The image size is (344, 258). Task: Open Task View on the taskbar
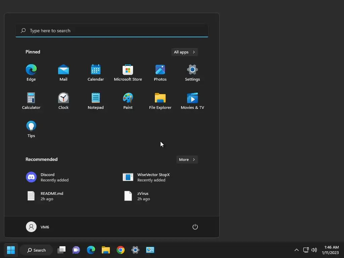point(61,250)
